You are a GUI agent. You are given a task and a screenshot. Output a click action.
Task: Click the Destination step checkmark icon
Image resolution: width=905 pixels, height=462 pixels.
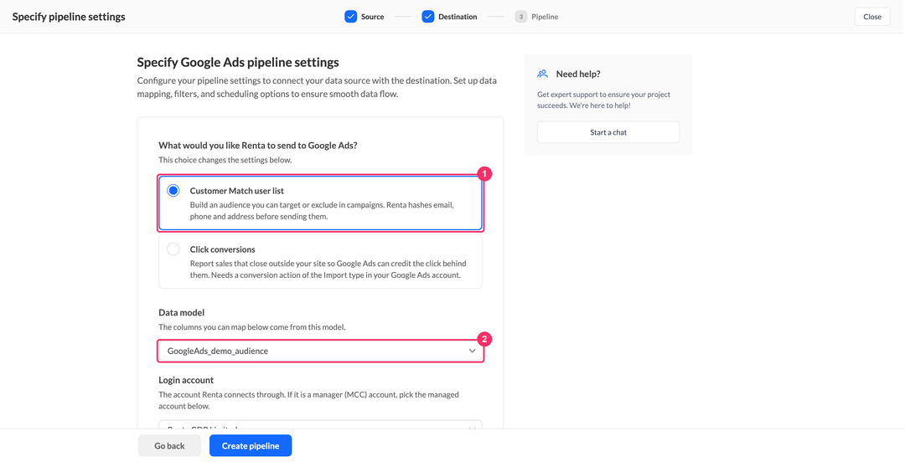[428, 17]
